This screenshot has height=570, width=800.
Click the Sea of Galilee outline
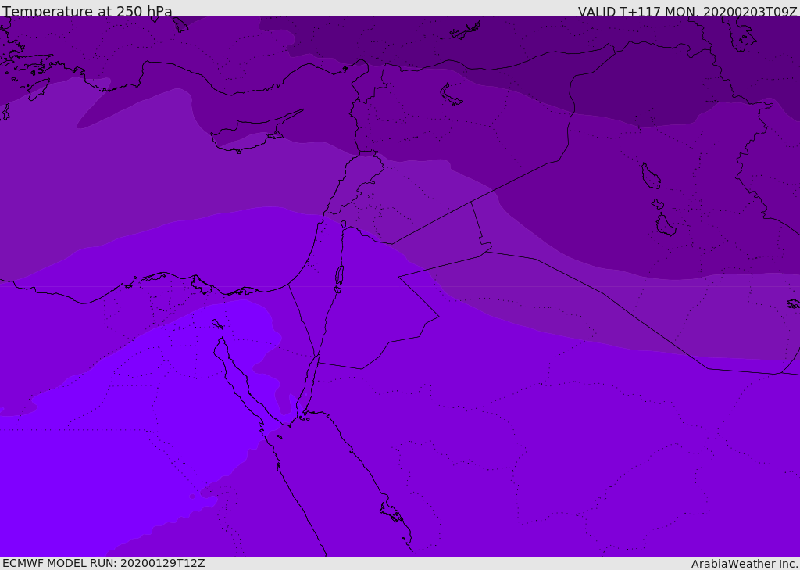343,224
